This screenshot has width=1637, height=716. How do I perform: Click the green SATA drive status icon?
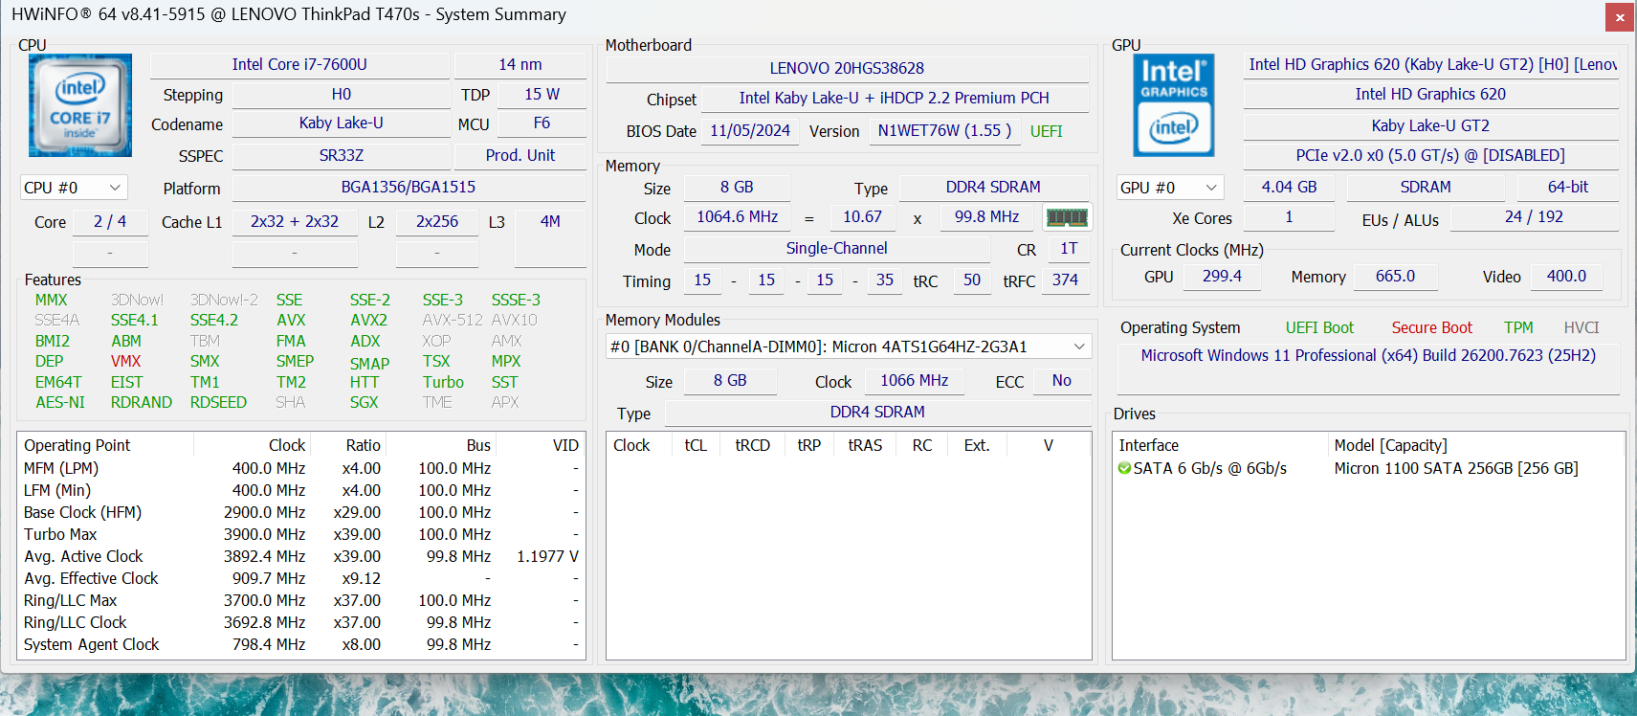click(x=1125, y=468)
